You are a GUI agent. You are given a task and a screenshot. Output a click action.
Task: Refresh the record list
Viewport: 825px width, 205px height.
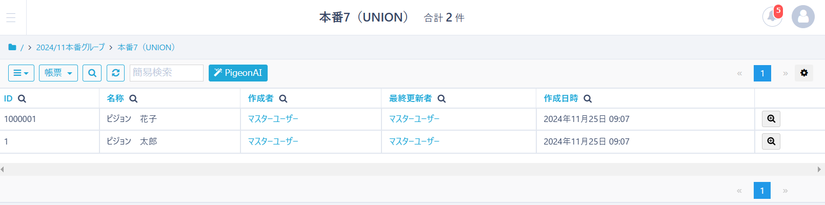[x=116, y=73]
